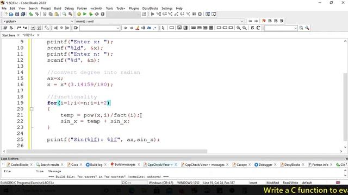
Task: Open the Debug menu
Action: click(69, 9)
